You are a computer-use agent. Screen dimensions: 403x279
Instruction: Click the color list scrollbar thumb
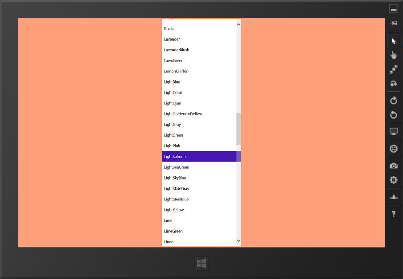pyautogui.click(x=239, y=129)
